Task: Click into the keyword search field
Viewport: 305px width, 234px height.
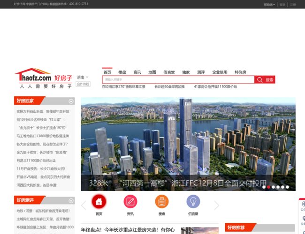Action: pyautogui.click(x=178, y=80)
